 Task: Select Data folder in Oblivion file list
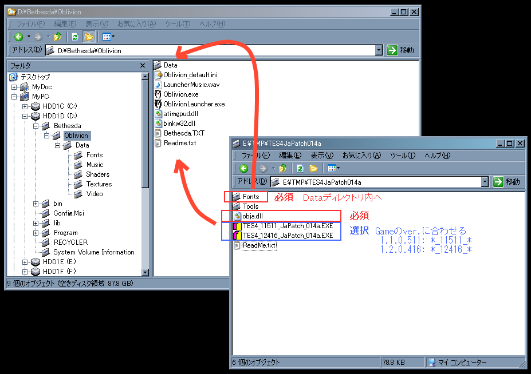coord(166,65)
